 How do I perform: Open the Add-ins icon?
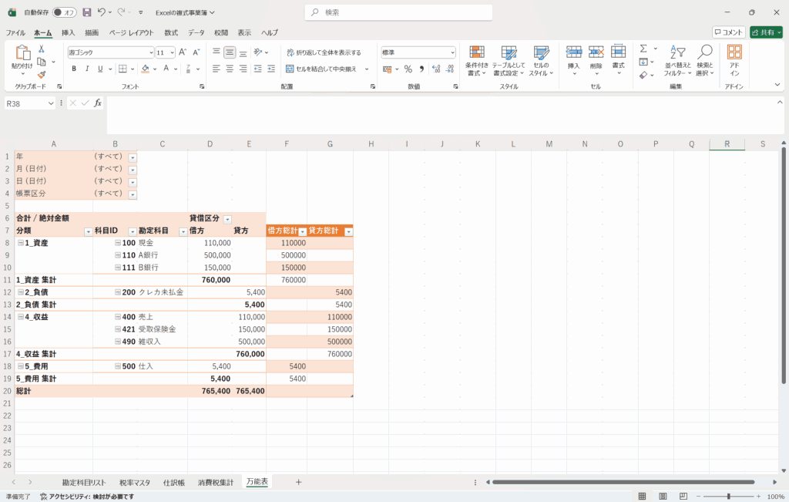tap(734, 52)
